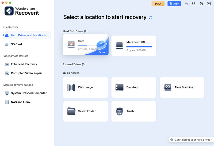
Task: Open the mail envelope icon
Action: (x=209, y=4)
